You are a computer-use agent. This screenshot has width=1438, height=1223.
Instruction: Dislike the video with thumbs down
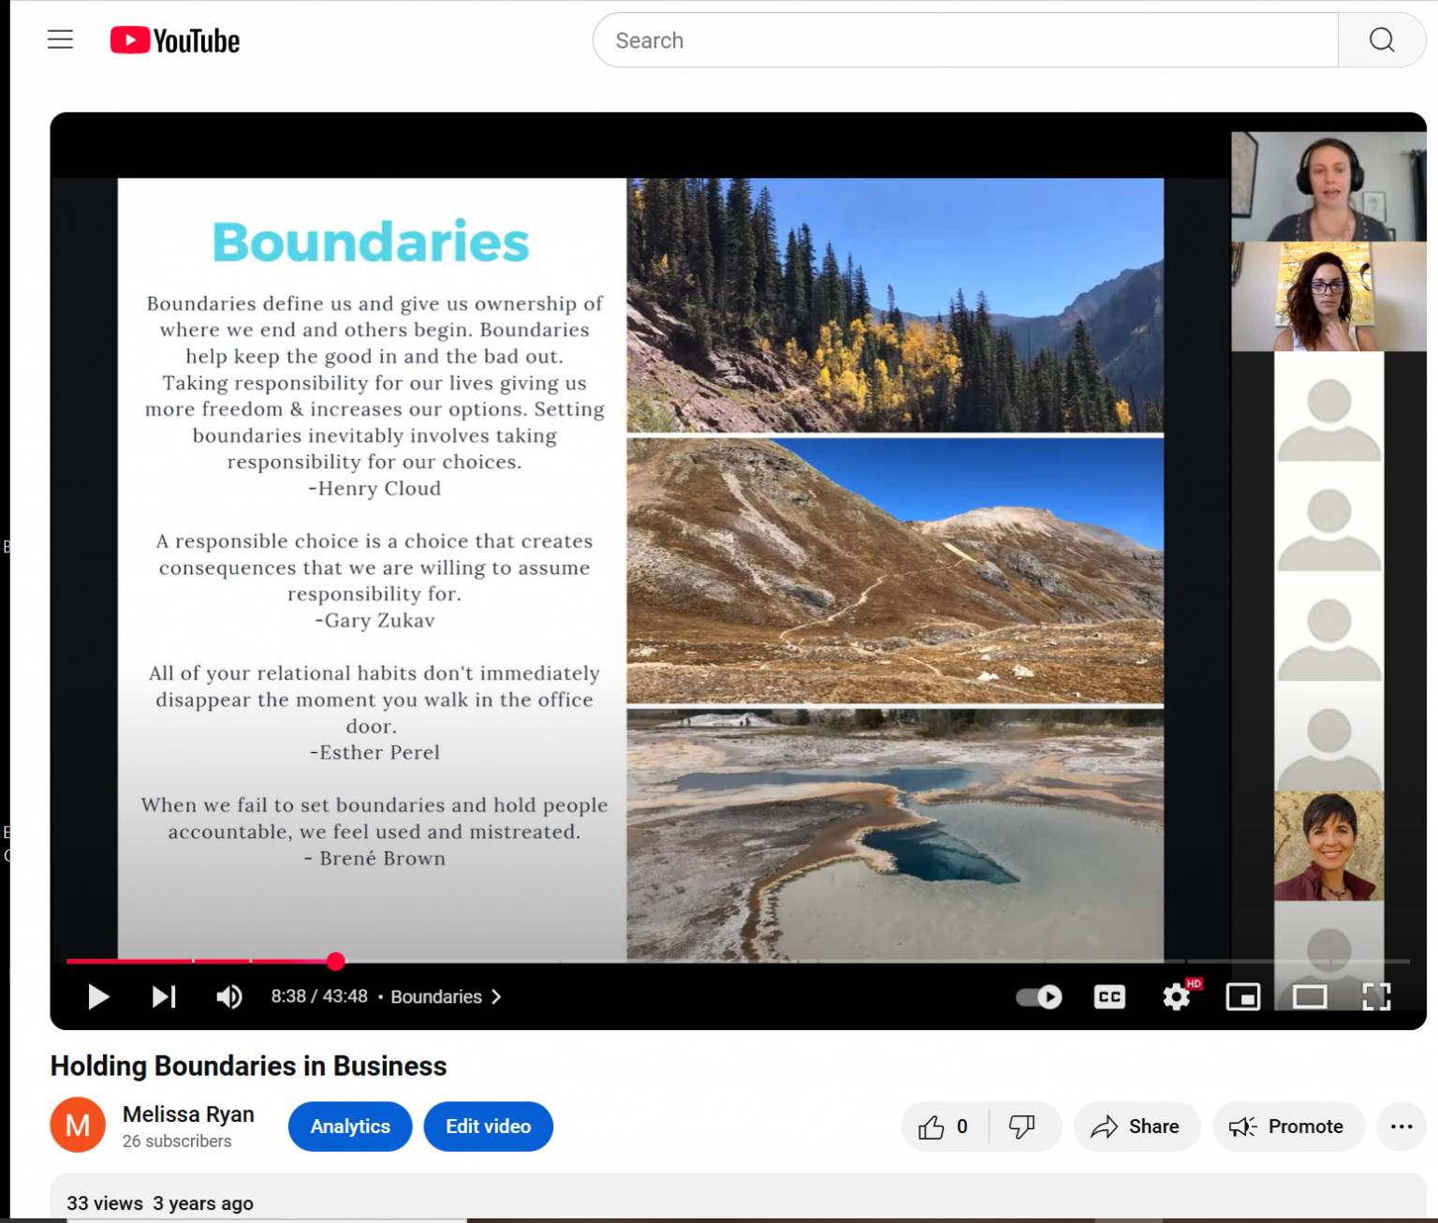pyautogui.click(x=1022, y=1127)
